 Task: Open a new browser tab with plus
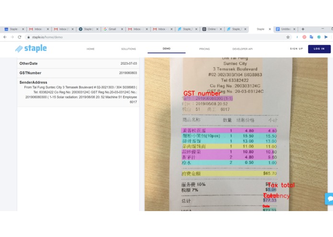[303, 29]
